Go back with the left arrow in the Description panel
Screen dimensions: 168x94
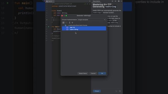pyautogui.click(x=112, y=1)
